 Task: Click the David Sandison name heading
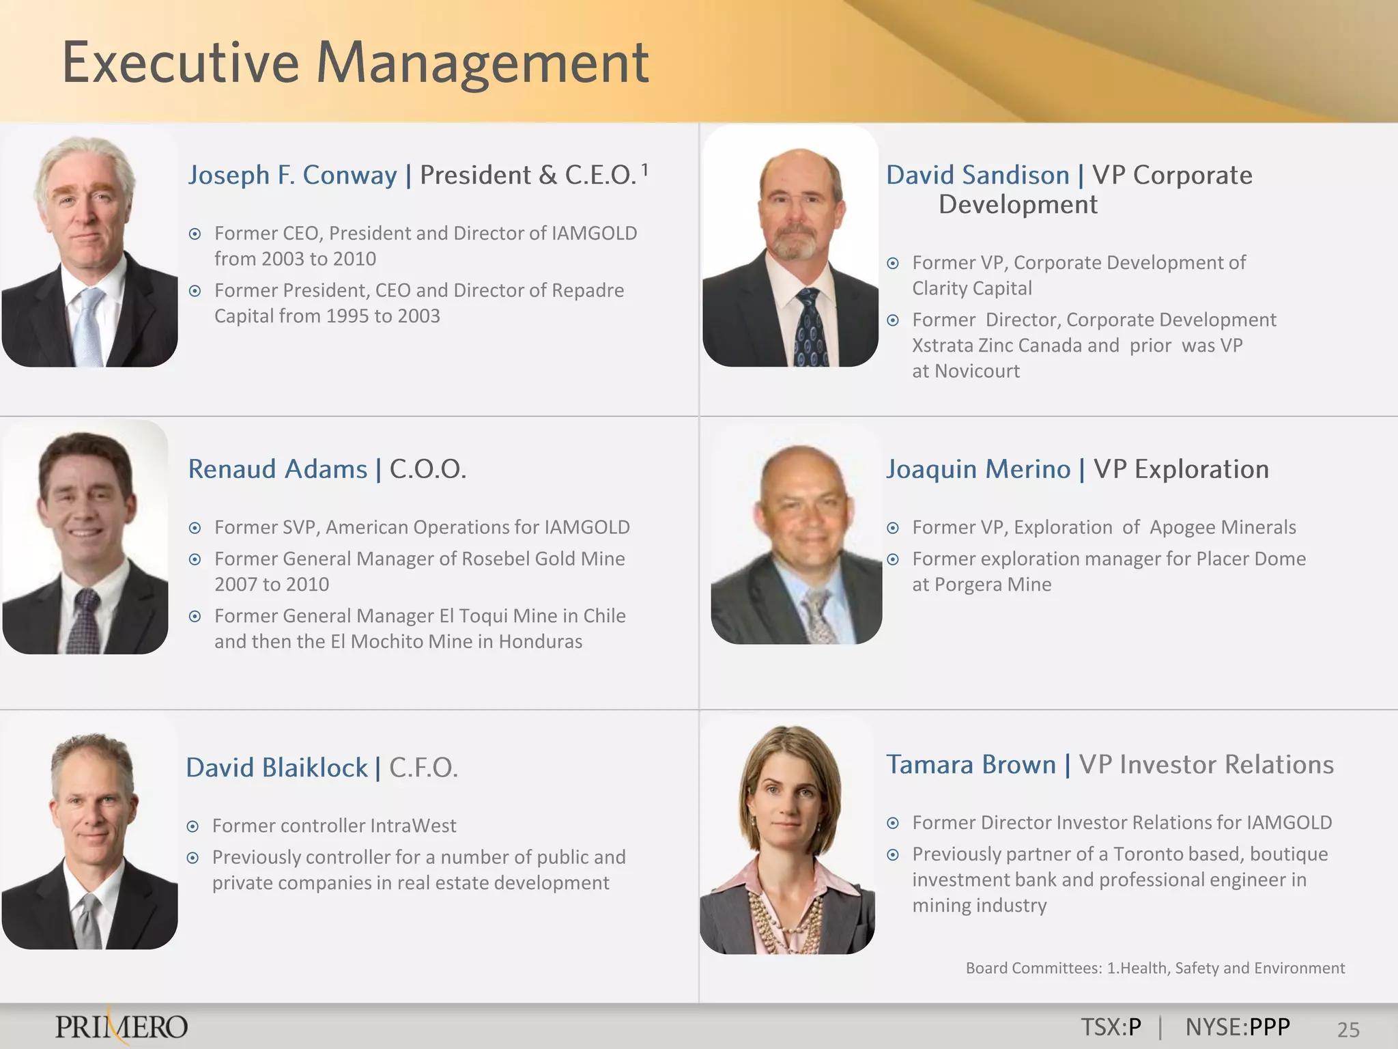tap(978, 176)
